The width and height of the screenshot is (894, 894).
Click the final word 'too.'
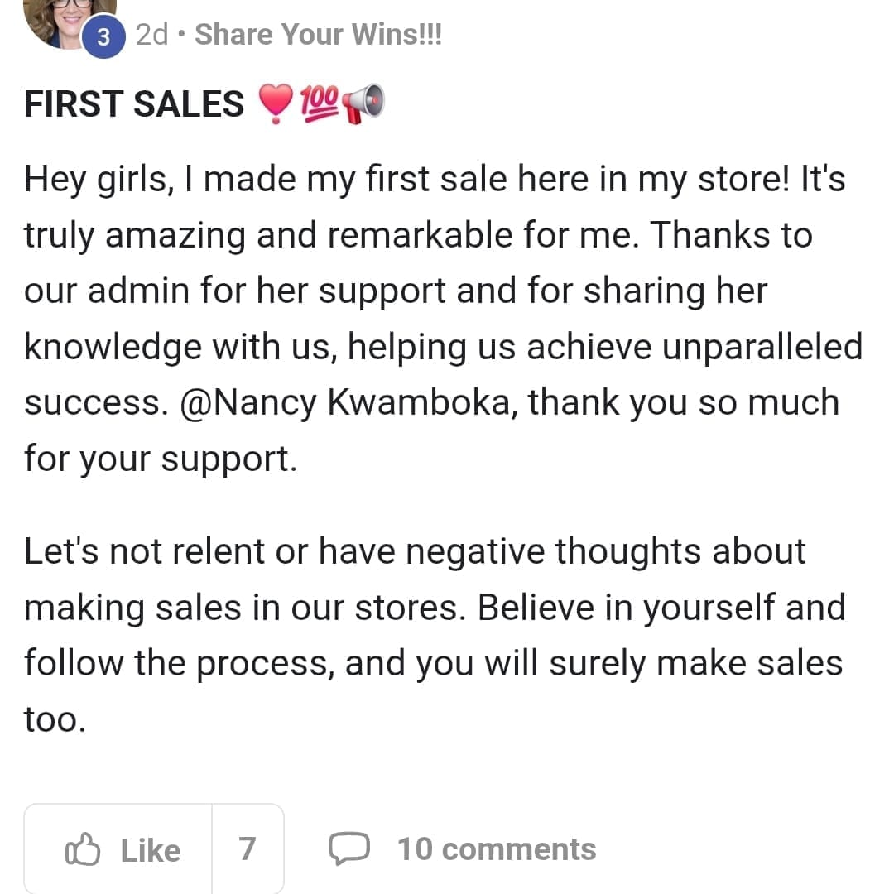(55, 719)
